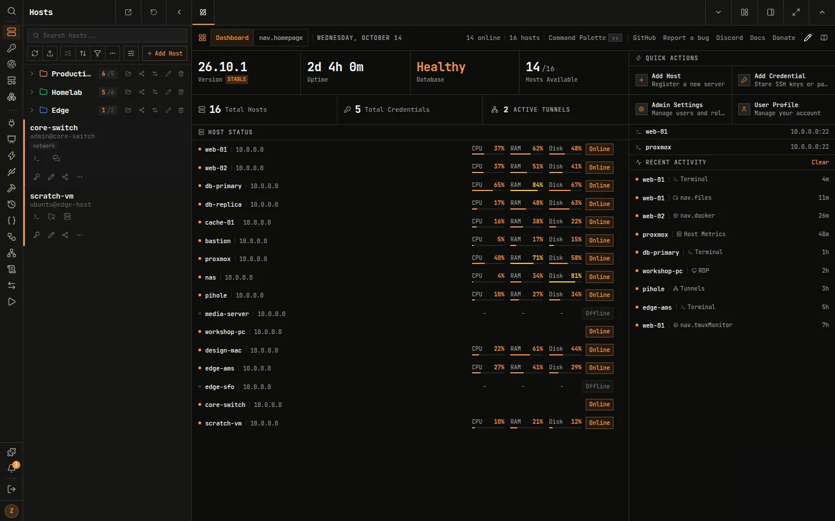Open Command Palette in header
835x521 pixels.
coord(585,38)
